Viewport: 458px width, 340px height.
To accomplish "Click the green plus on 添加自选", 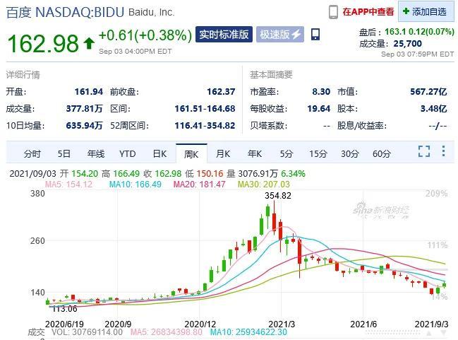I will coord(406,11).
